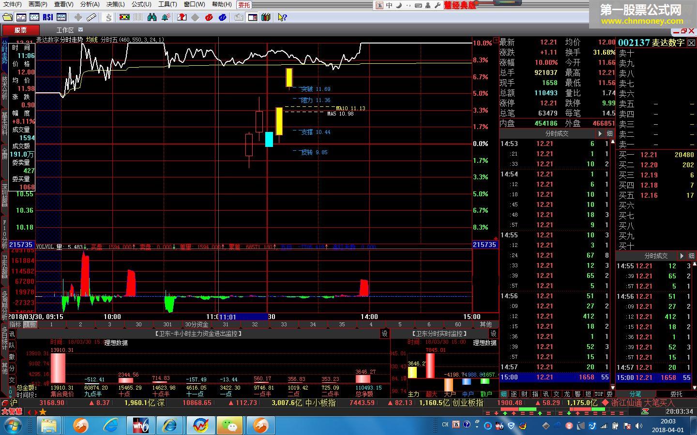Screen dimensions: 697x435
Task: Select the 其他 tab below chart
Action: click(485, 324)
